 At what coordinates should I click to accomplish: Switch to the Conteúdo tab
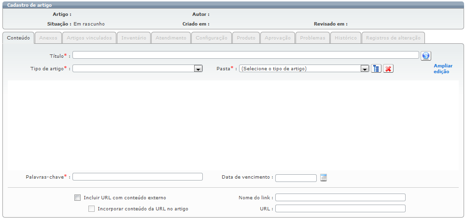18,38
